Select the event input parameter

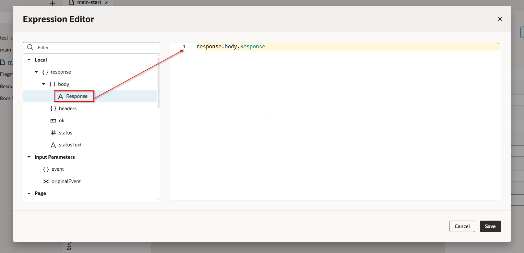(90, 169)
